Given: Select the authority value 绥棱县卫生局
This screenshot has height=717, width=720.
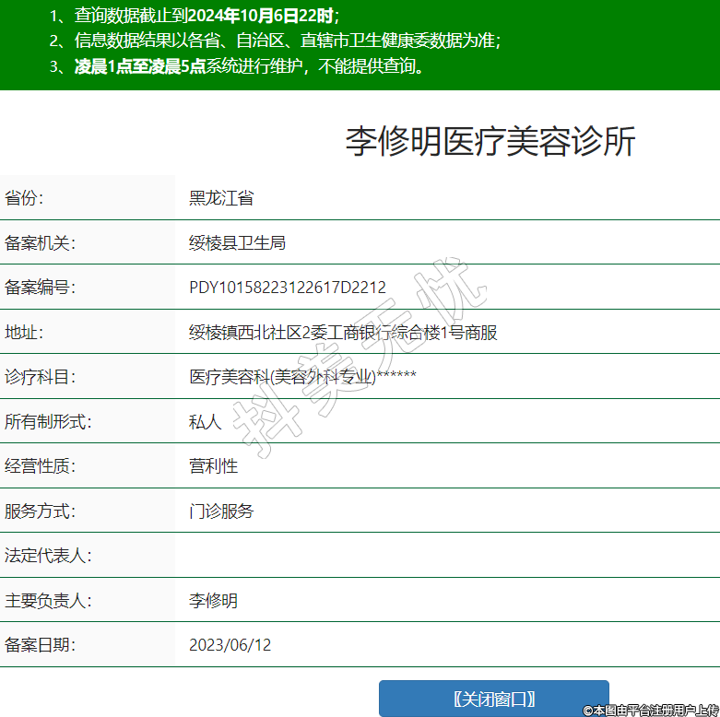Looking at the screenshot, I should coord(237,242).
